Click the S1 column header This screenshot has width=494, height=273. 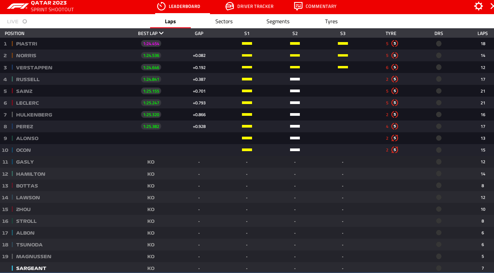tap(247, 33)
